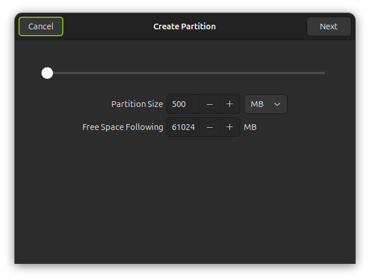Viewport: 370px width, 280px height.
Task: Cancel the Create Partition dialog
Action: tap(41, 26)
